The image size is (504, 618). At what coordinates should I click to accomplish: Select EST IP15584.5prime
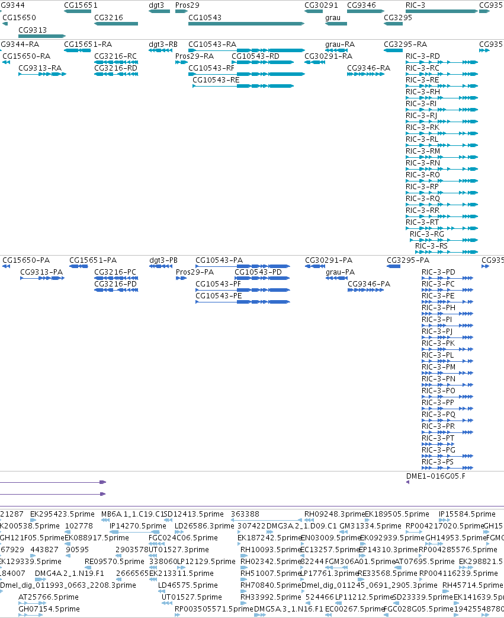tap(467, 514)
